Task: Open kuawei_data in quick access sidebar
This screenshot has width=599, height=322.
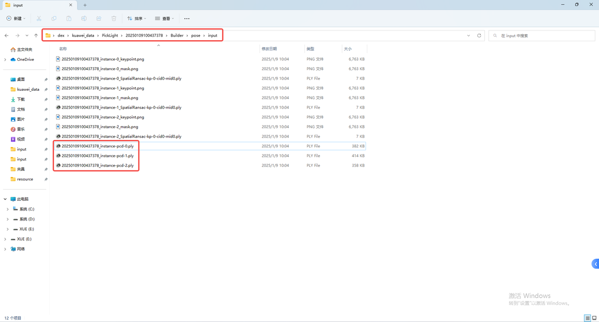Action: pos(28,89)
